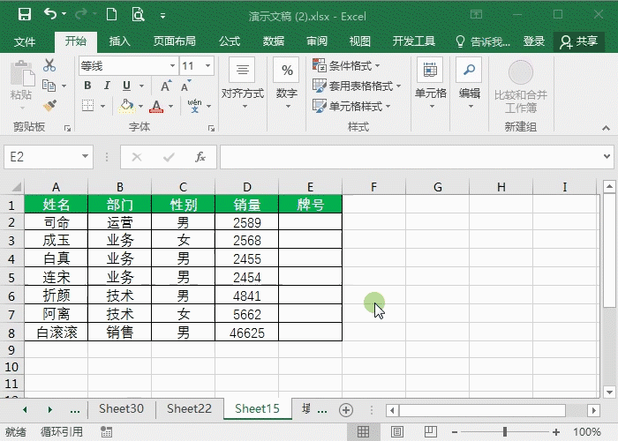Click the Name Box showing E2
The height and width of the screenshot is (441, 618).
pos(49,157)
